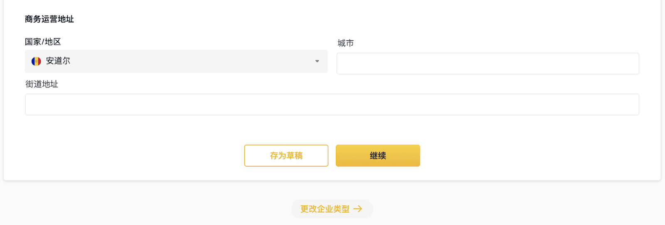
Task: Proceed to next step with 继续
Action: tap(378, 155)
